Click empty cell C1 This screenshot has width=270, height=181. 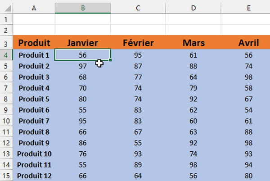[x=138, y=19]
